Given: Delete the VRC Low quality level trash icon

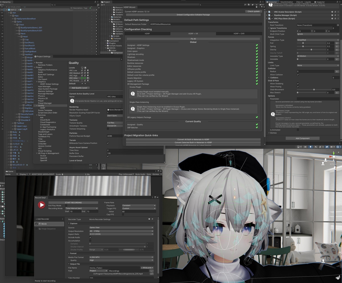Looking at the screenshot, I should [x=88, y=71].
